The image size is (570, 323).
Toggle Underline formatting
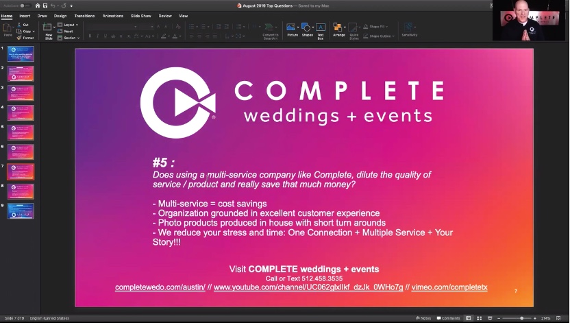[106, 36]
